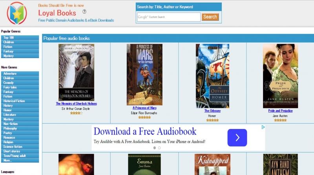Screen dimensions: 314x175
Task: Open the Science fiction genre
Action: click(20, 147)
